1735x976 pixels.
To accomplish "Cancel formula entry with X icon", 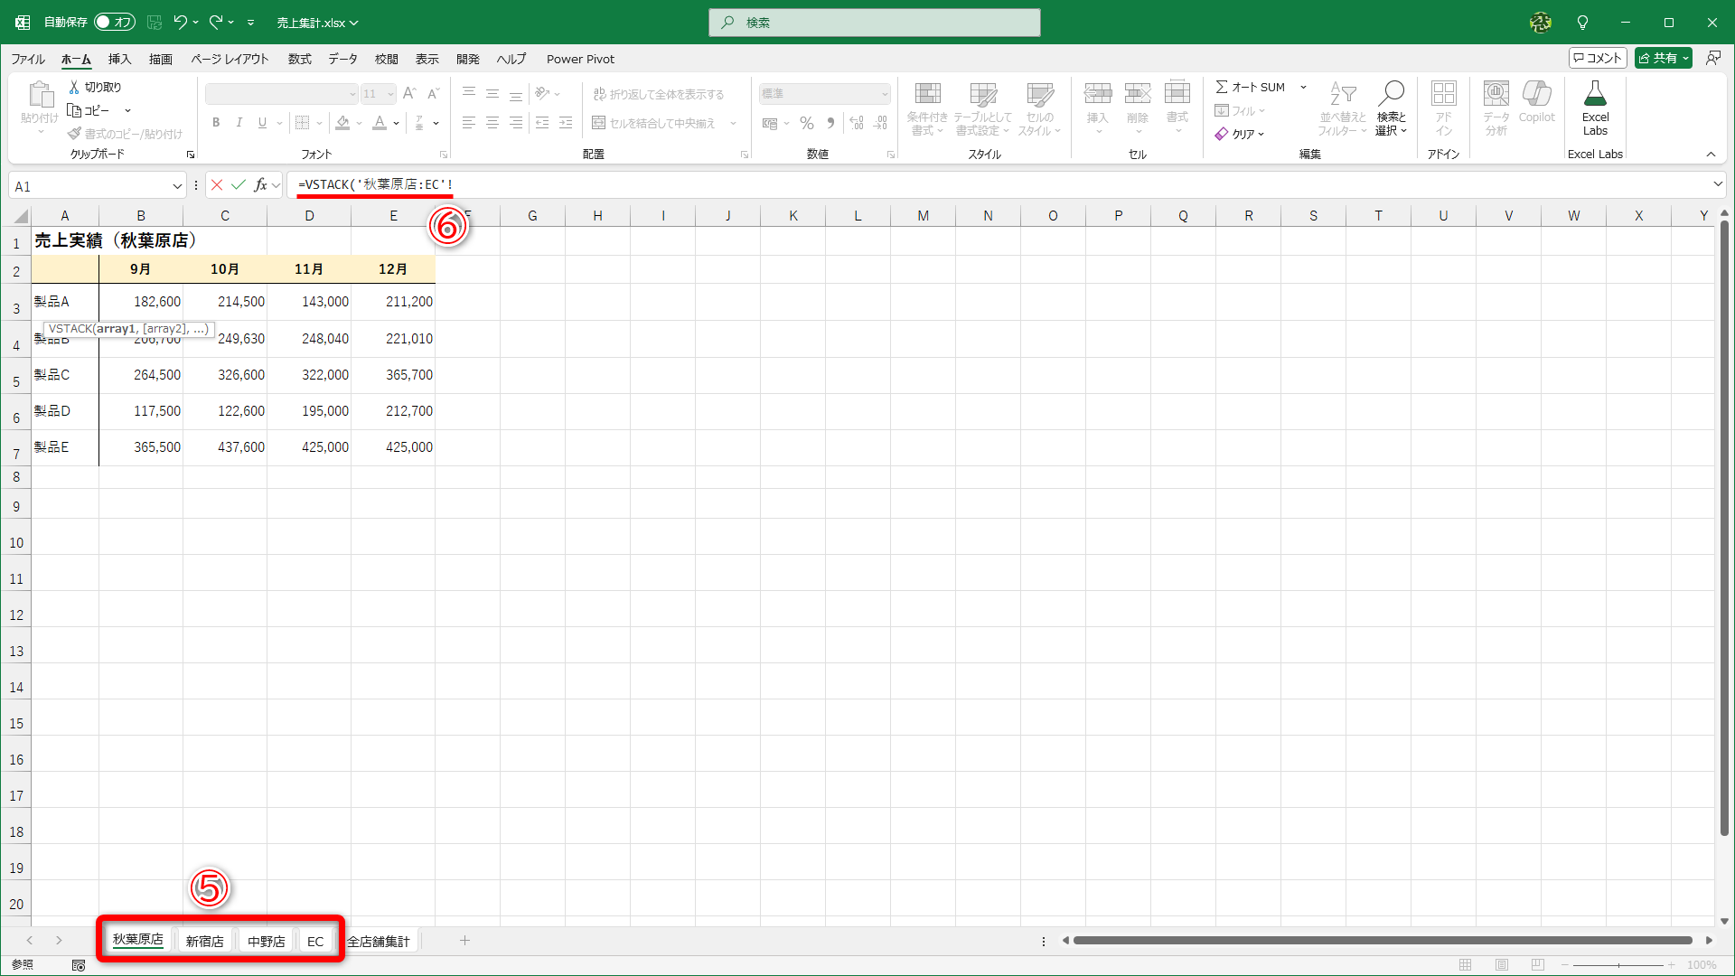I will (217, 185).
